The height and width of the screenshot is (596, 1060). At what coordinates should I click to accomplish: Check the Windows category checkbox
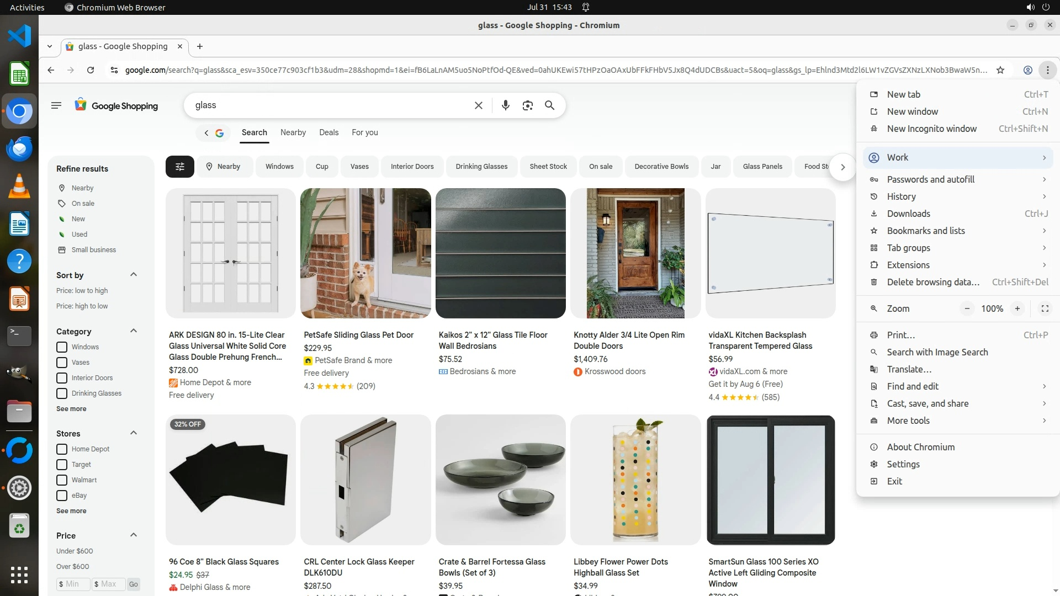coord(62,347)
